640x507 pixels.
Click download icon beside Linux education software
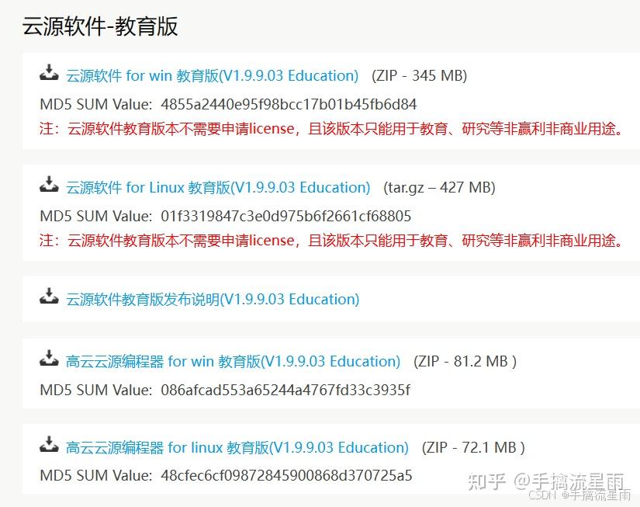pos(49,184)
